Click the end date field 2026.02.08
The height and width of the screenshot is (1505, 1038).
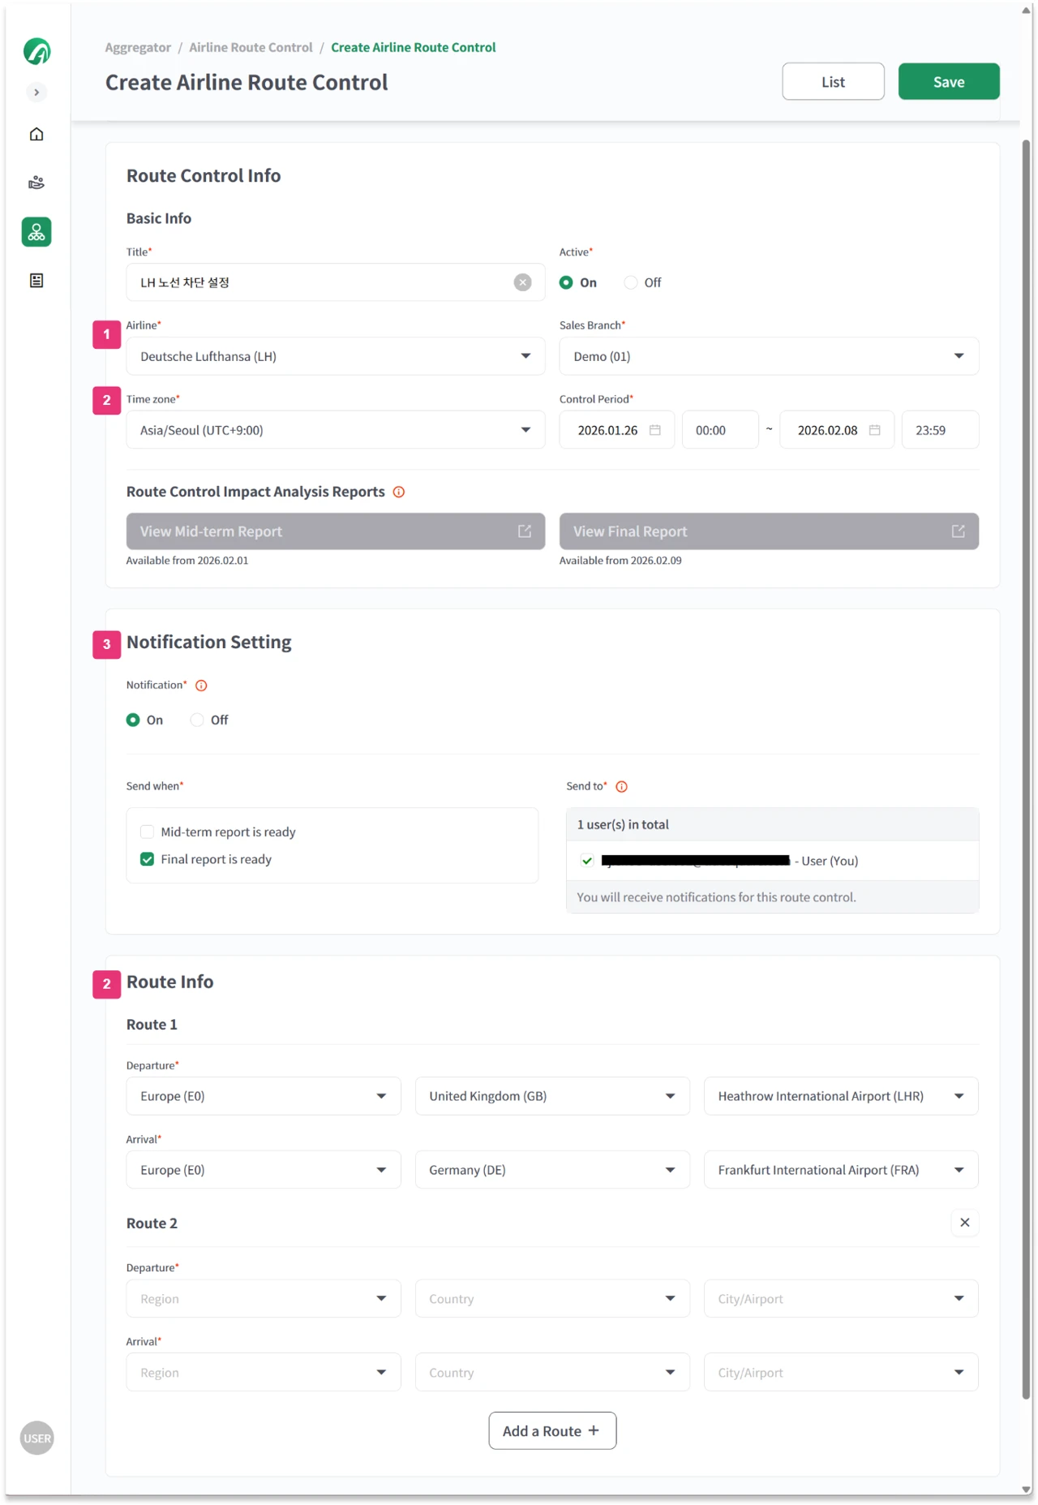click(837, 430)
